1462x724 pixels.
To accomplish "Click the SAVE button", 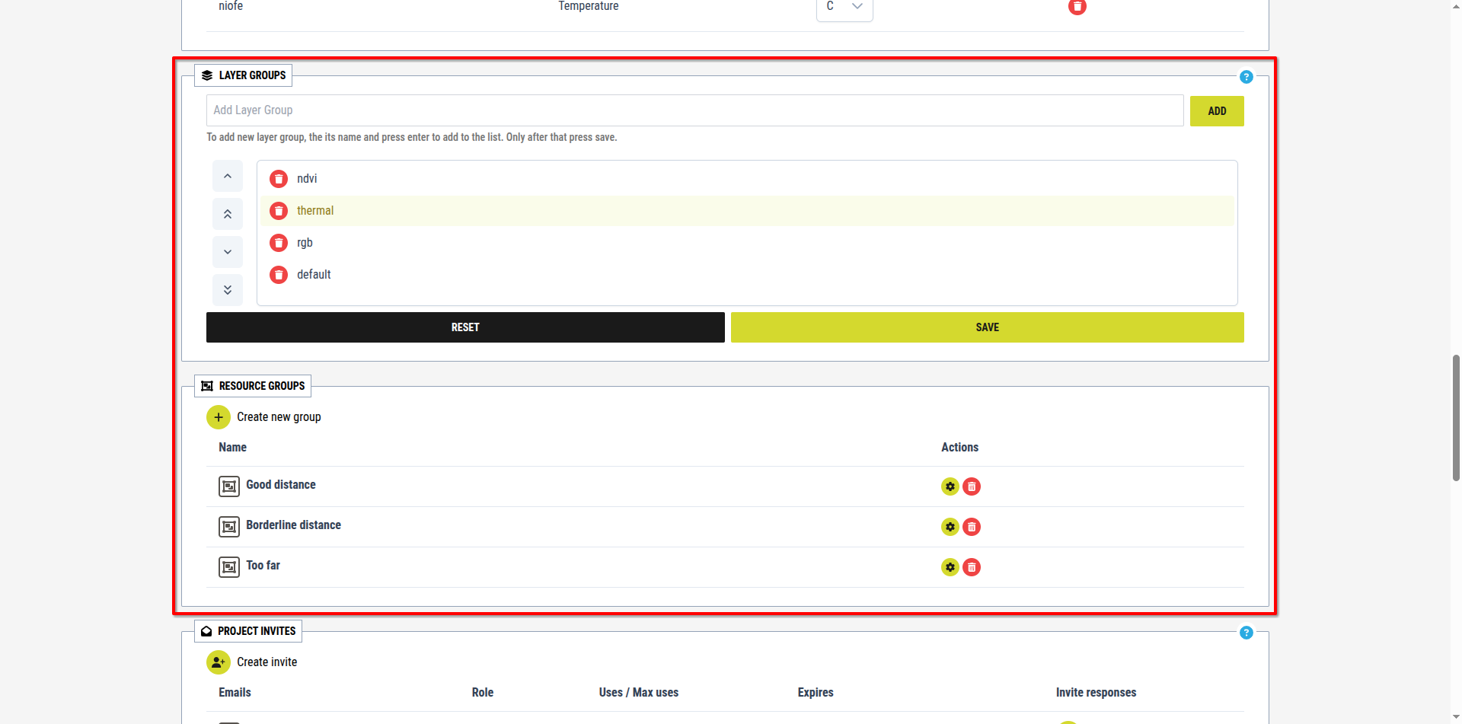I will tap(988, 327).
